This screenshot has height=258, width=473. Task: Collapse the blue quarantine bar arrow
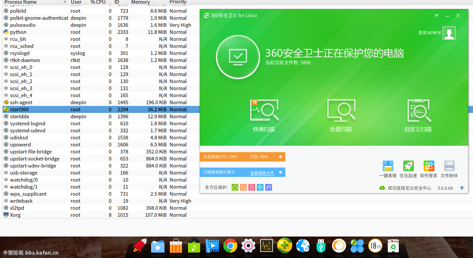click(280, 172)
